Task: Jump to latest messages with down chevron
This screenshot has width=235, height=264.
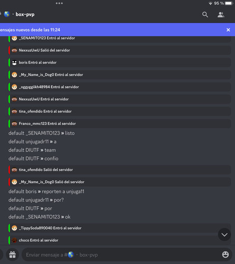Action: (x=224, y=234)
